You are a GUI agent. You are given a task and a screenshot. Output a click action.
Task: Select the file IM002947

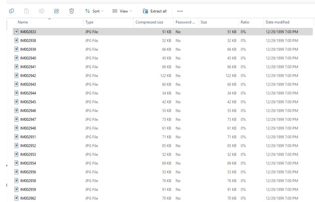coord(28,119)
